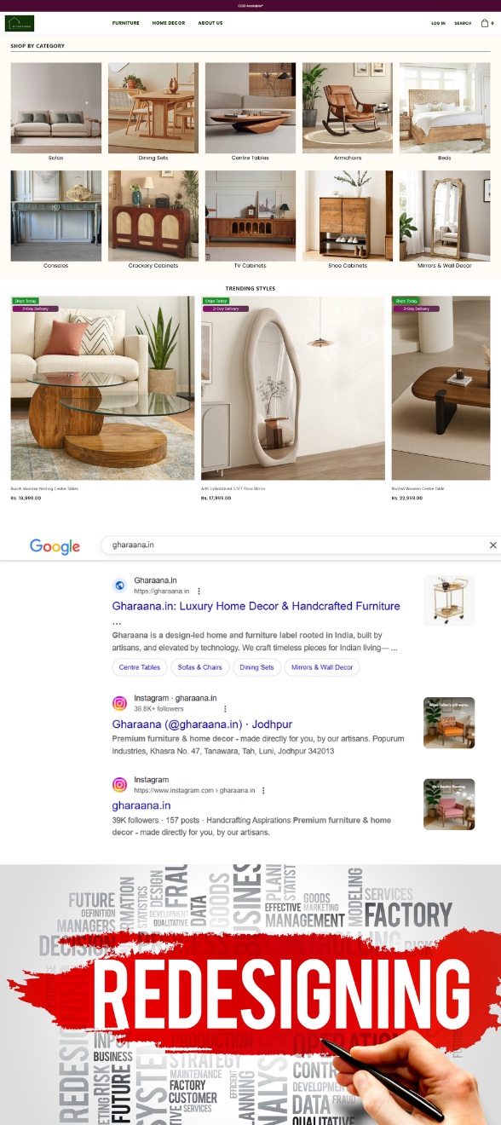Open the Search link in header
Screen dimensions: 501x1125
pyautogui.click(x=463, y=23)
